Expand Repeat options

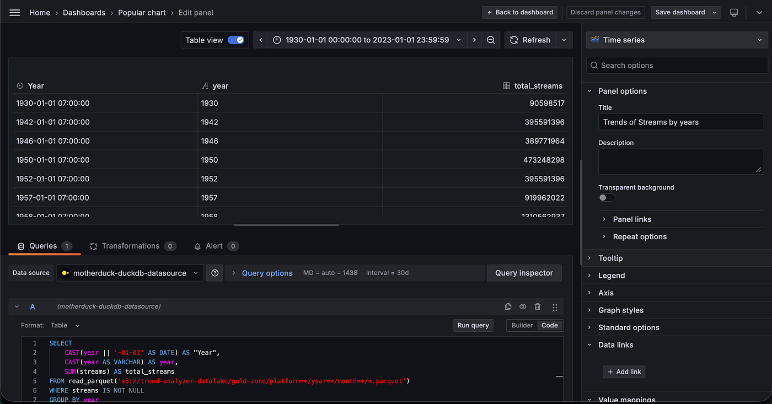[640, 236]
